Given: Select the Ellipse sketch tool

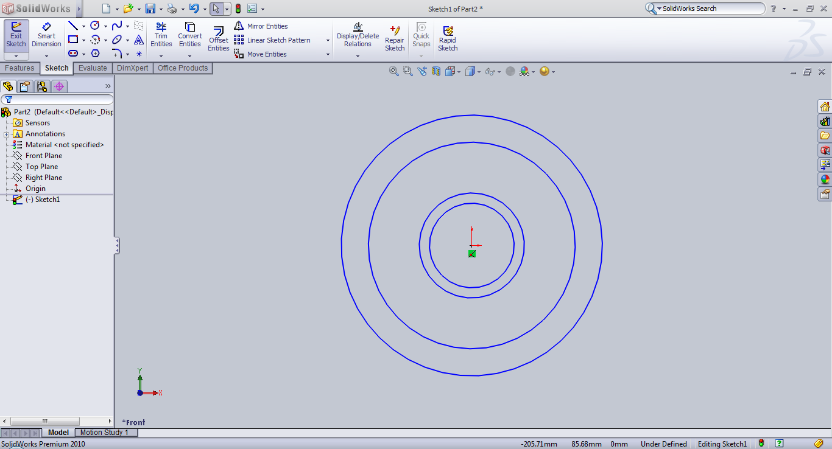Looking at the screenshot, I should click(117, 40).
